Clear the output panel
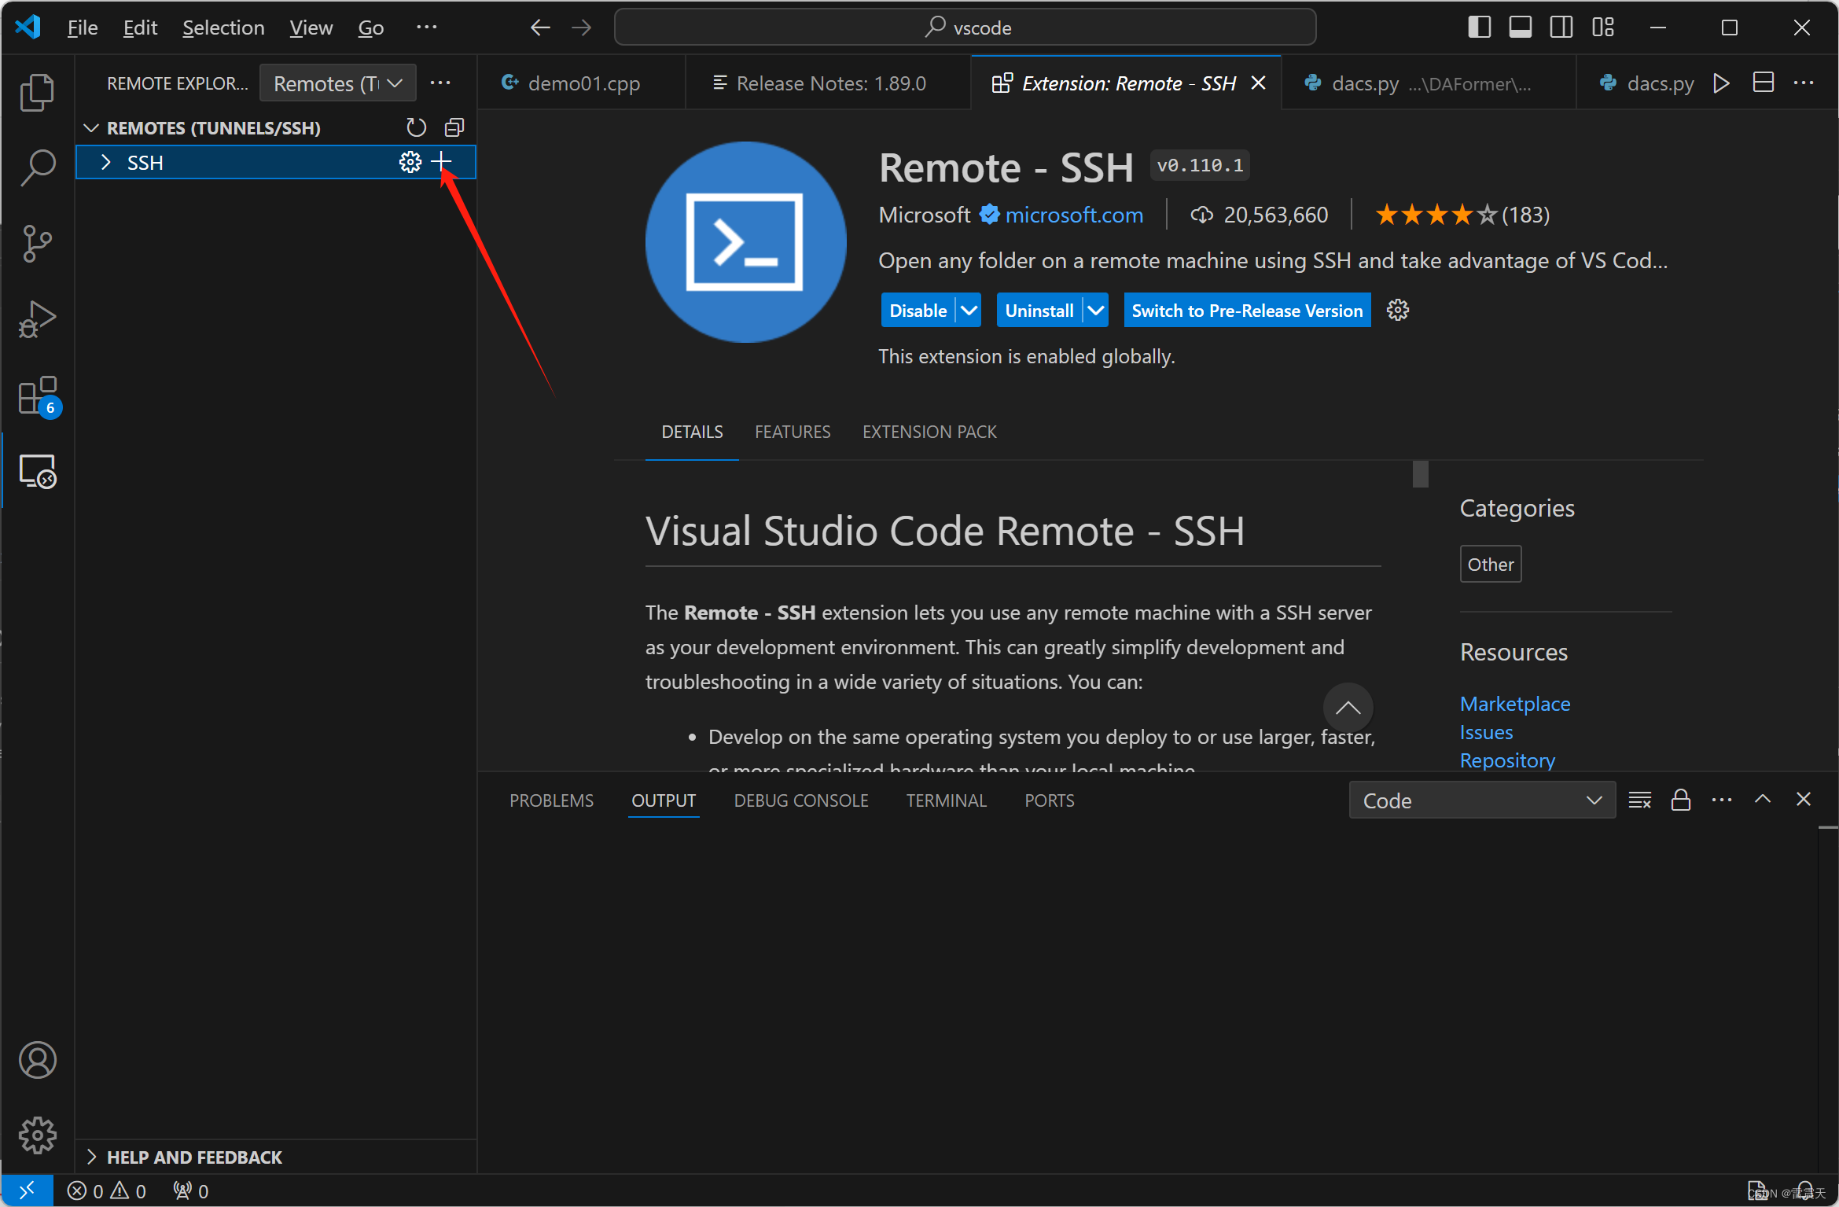The height and width of the screenshot is (1207, 1839). pyautogui.click(x=1640, y=800)
